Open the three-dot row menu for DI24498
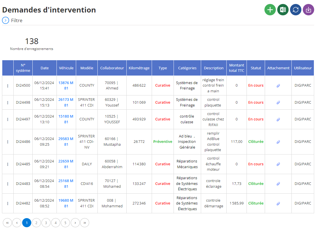This screenshot has width=317, height=240. (x=8, y=103)
